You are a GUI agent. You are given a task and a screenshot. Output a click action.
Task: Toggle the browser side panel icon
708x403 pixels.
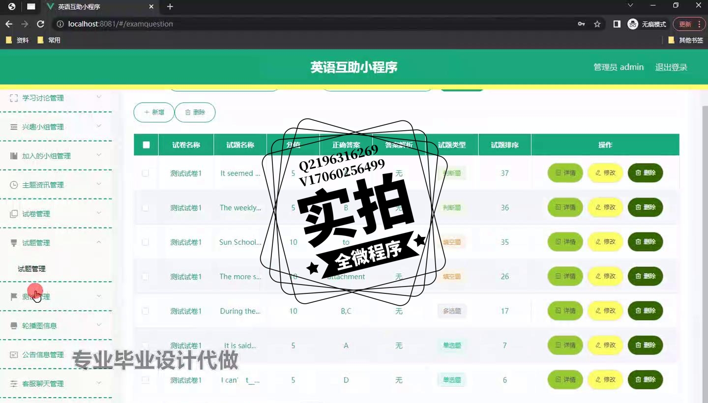coord(617,24)
